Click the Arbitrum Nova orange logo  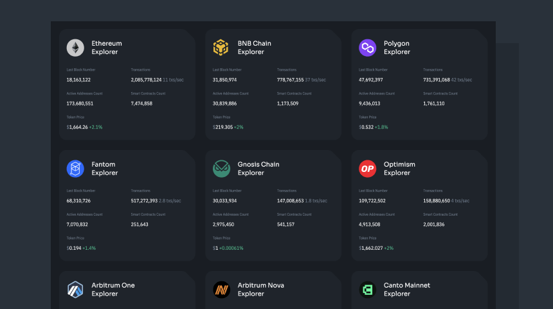[221, 290]
